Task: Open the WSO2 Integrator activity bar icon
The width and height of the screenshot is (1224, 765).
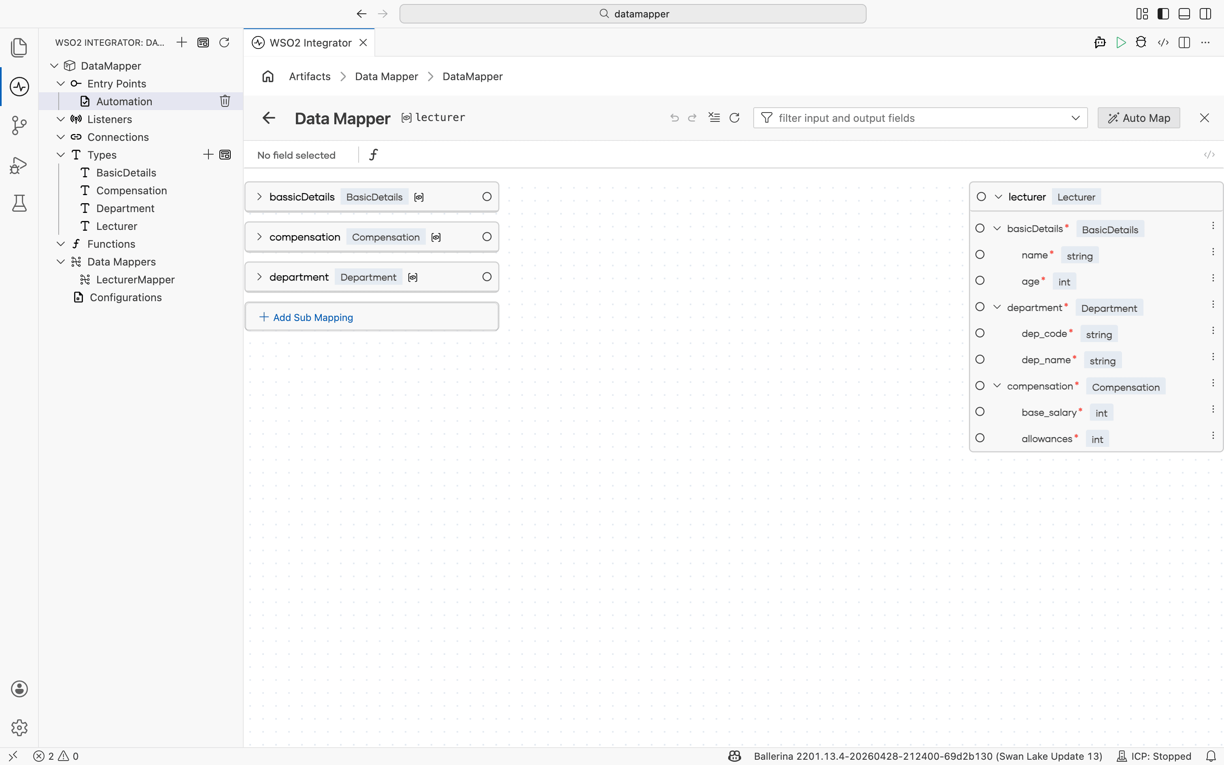Action: tap(19, 87)
